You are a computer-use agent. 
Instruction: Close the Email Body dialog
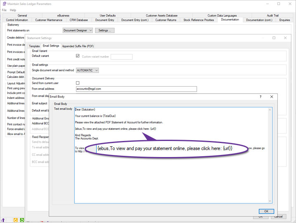coord(272,96)
